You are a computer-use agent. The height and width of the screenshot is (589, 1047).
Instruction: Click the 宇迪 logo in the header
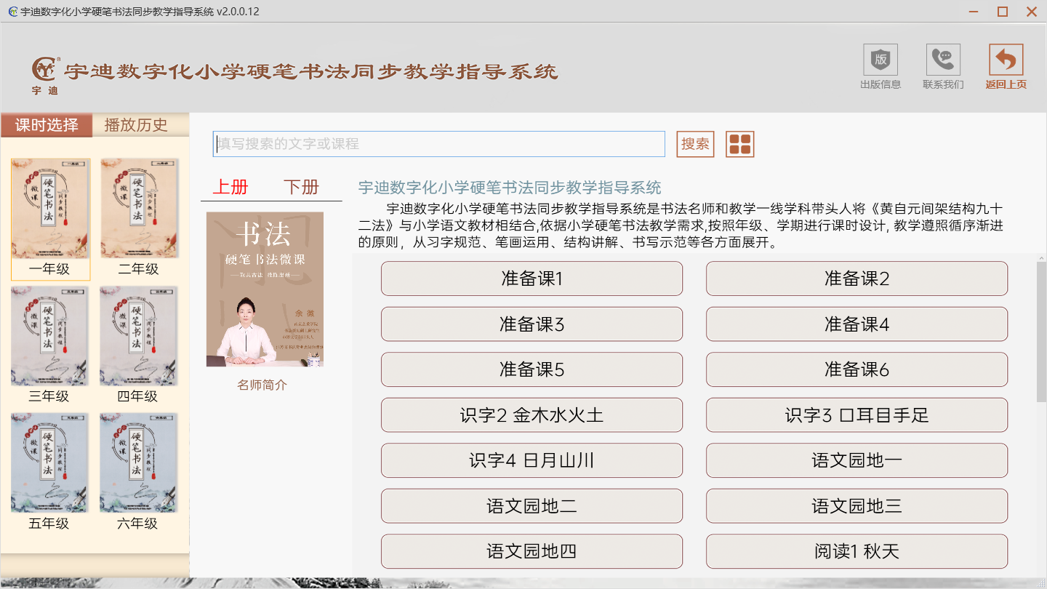(x=45, y=71)
